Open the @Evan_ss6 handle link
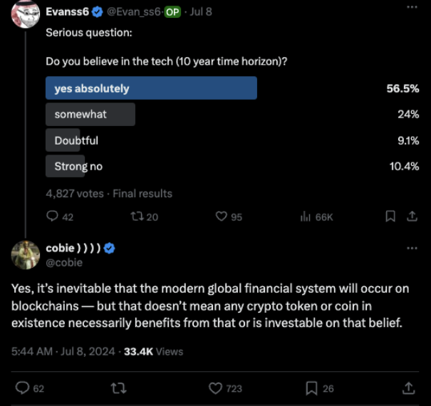 pos(135,11)
